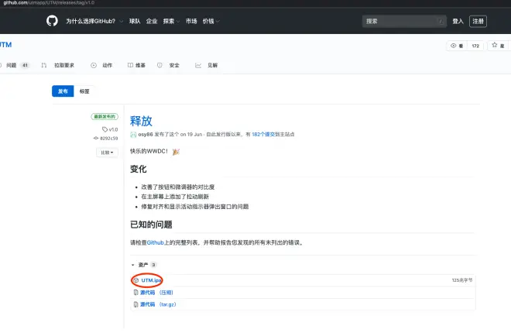
Task: Expand the 探索 dropdown menu
Action: click(171, 21)
